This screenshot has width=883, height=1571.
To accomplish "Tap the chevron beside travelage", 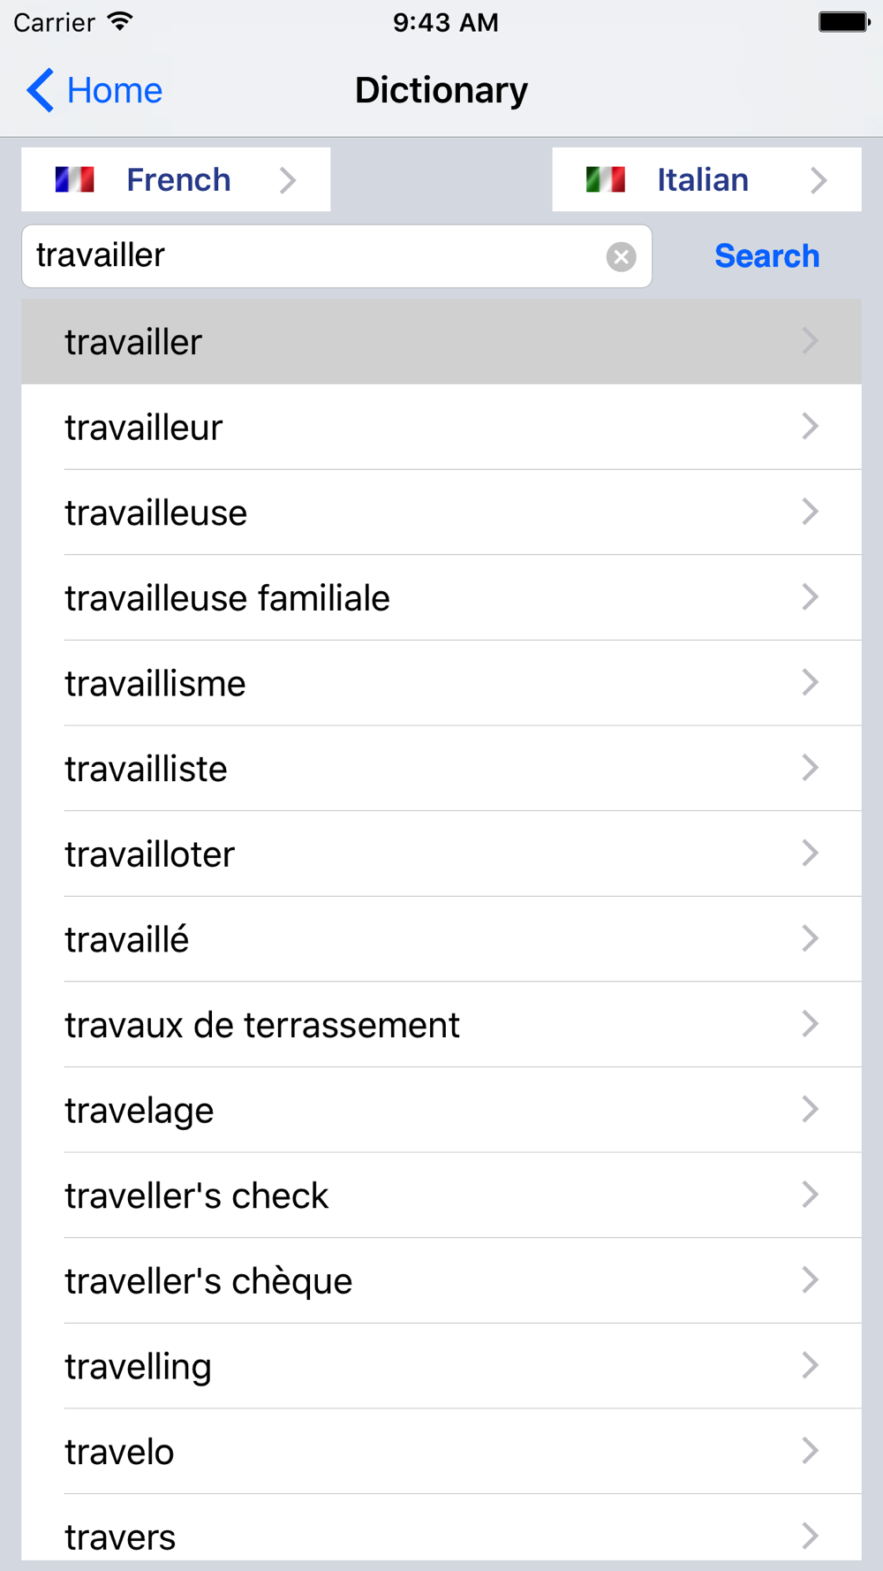I will click(x=811, y=1110).
